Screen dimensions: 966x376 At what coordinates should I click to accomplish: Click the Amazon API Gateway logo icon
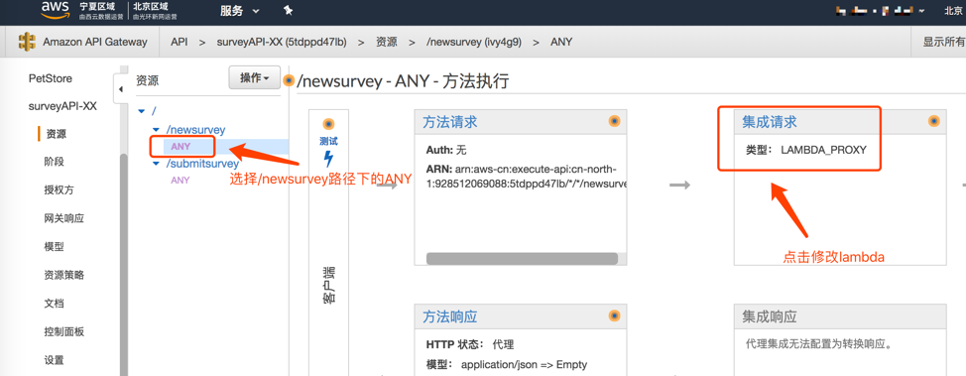pos(27,42)
